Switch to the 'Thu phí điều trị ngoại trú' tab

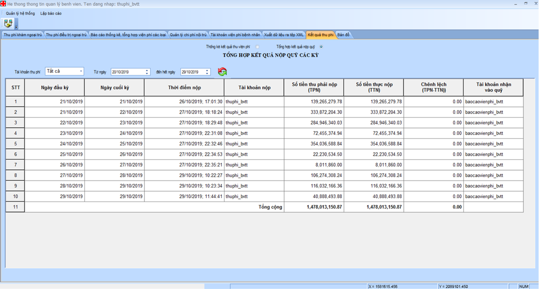tap(66, 35)
